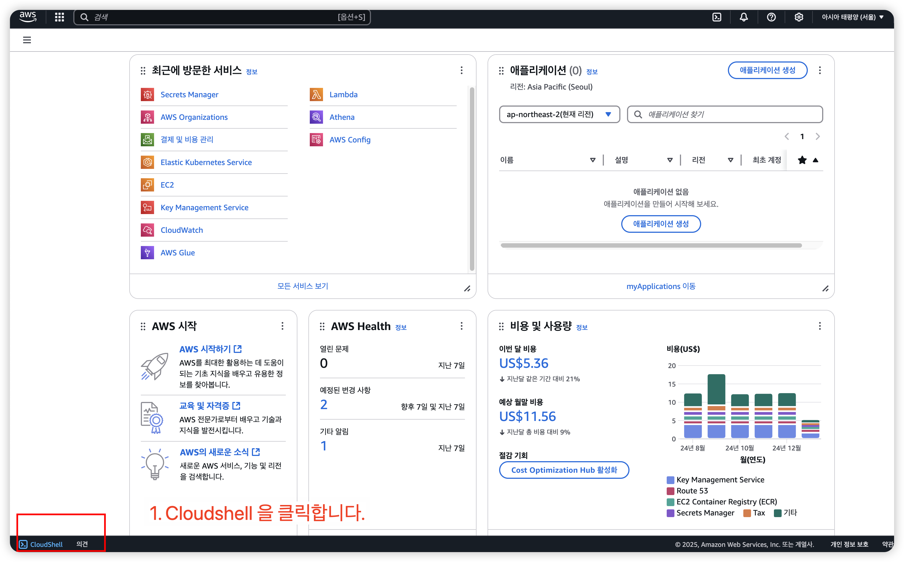This screenshot has height=562, width=904.
Task: Open the hamburger navigation menu
Action: click(27, 40)
